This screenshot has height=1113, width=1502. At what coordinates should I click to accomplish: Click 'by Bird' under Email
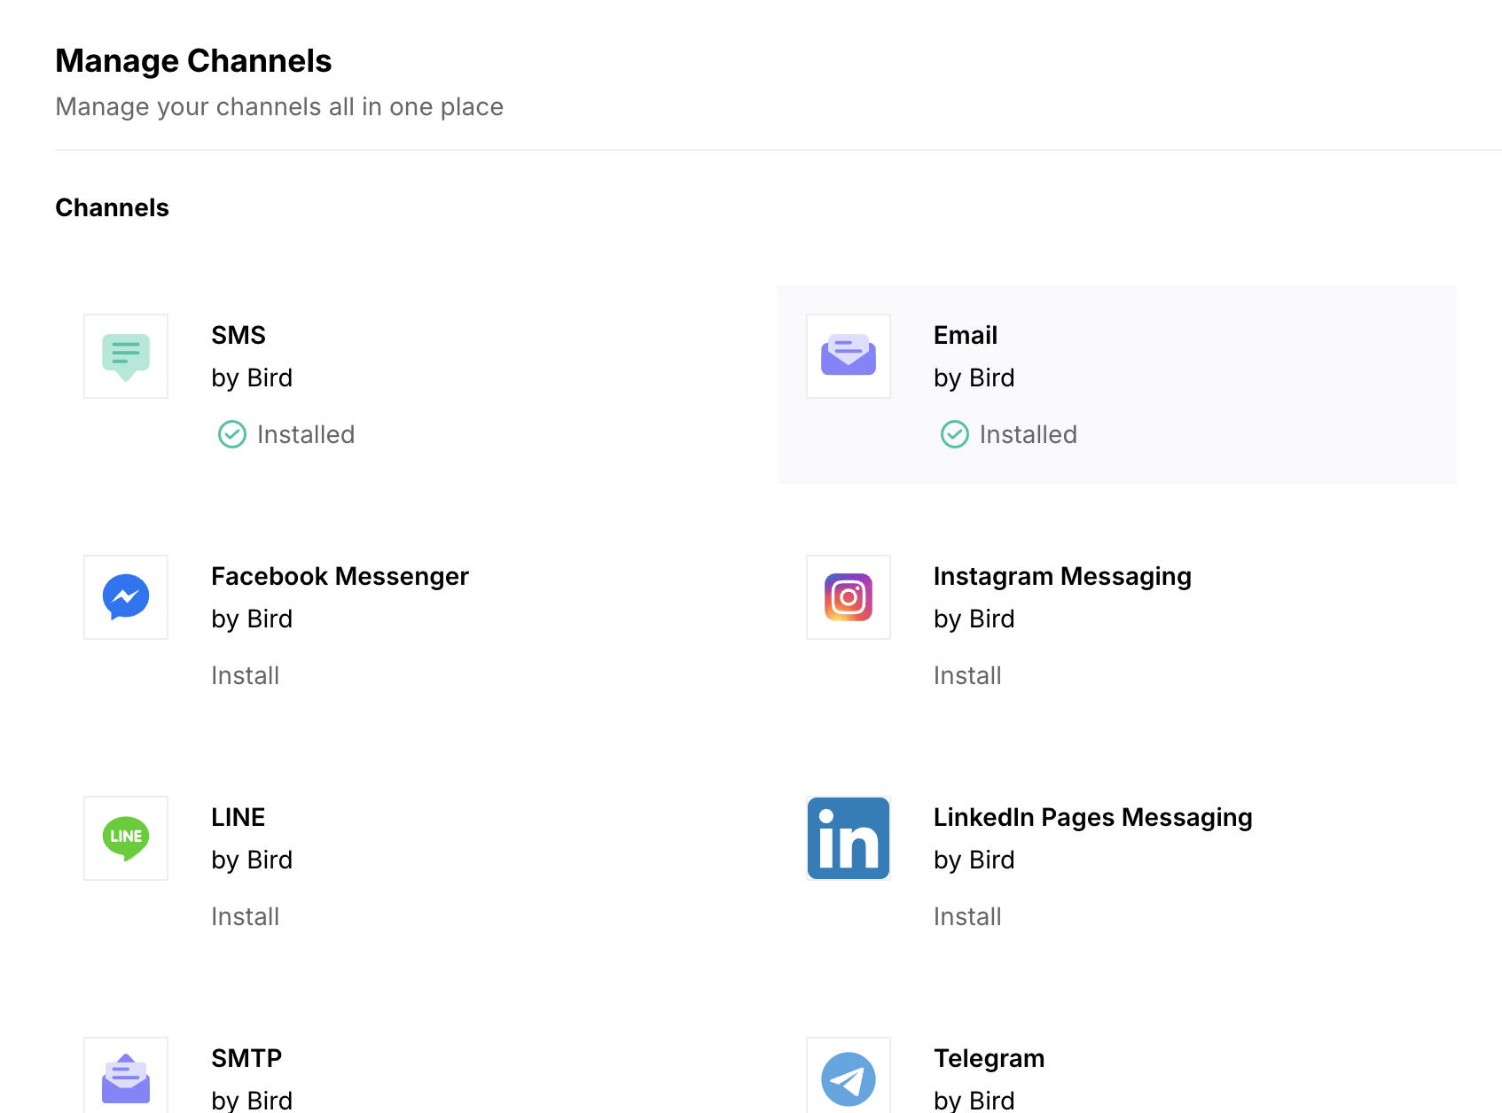[x=974, y=377]
